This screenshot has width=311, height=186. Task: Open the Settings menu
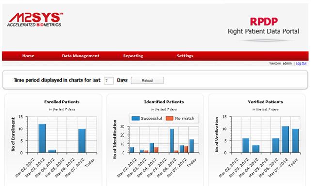pyautogui.click(x=185, y=56)
